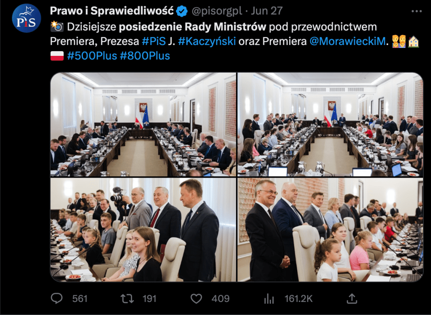Viewport: 431px width, 315px height.
Task: Open the bottom-right photo with smiling man
Action: pos(330,230)
